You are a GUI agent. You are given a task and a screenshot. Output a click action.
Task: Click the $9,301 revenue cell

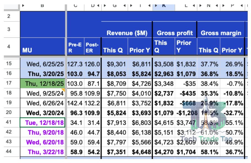click(x=115, y=64)
